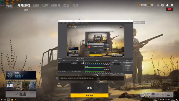Image resolution: width=179 pixels, height=101 pixels.
Task: Pop out the OBS scenes dock
Action: (x=70, y=61)
